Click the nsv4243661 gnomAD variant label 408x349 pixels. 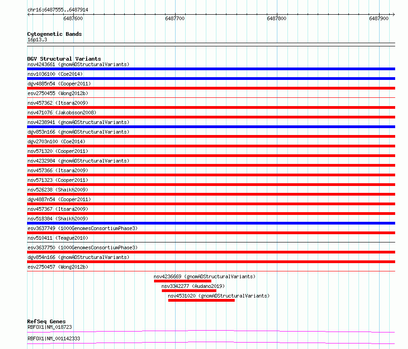pyautogui.click(x=78, y=64)
